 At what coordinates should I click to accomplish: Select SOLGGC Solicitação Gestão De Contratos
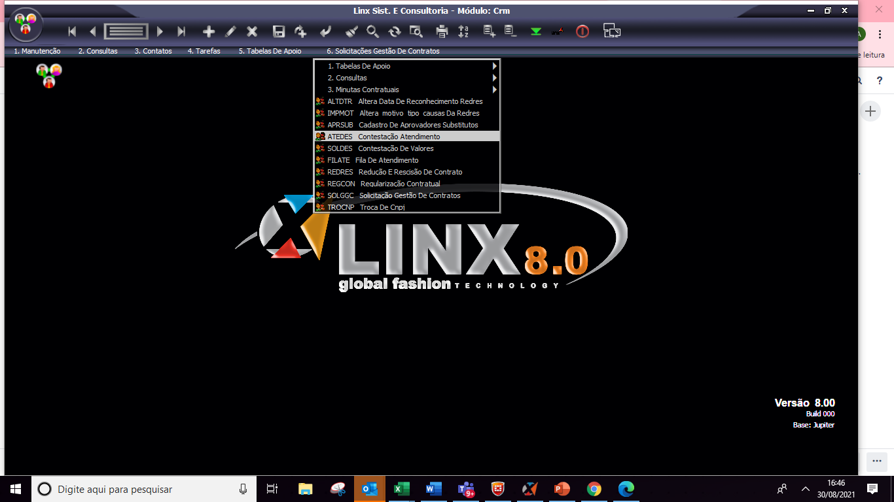(406, 195)
